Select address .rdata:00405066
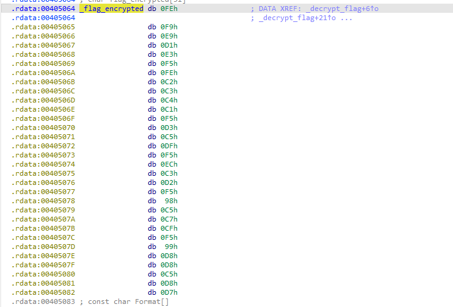This screenshot has height=307, width=453. pyautogui.click(x=43, y=36)
